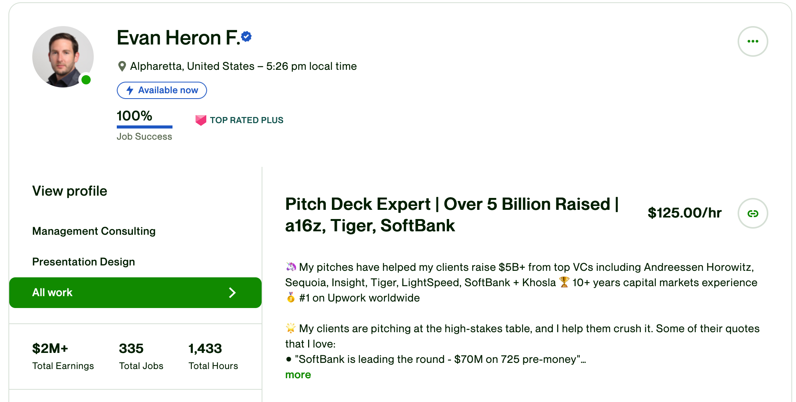Screen dimensions: 796x402
Task: Open Evan's profile photo
Action: tap(63, 57)
